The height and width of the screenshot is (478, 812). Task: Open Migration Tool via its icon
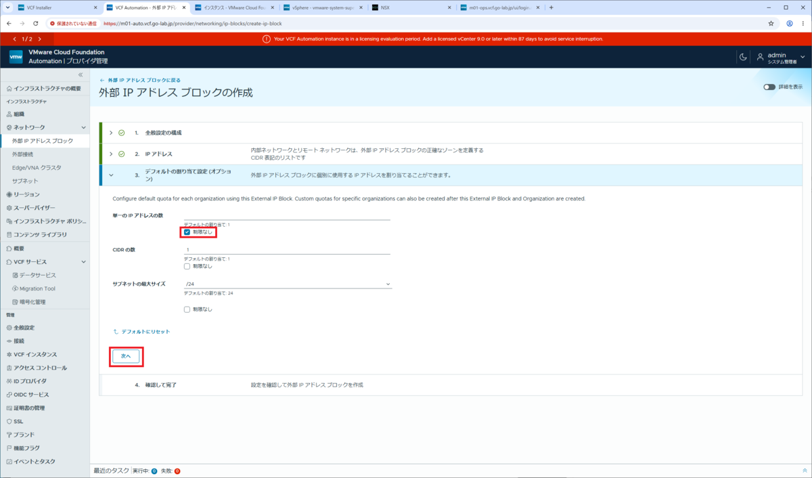(15, 288)
